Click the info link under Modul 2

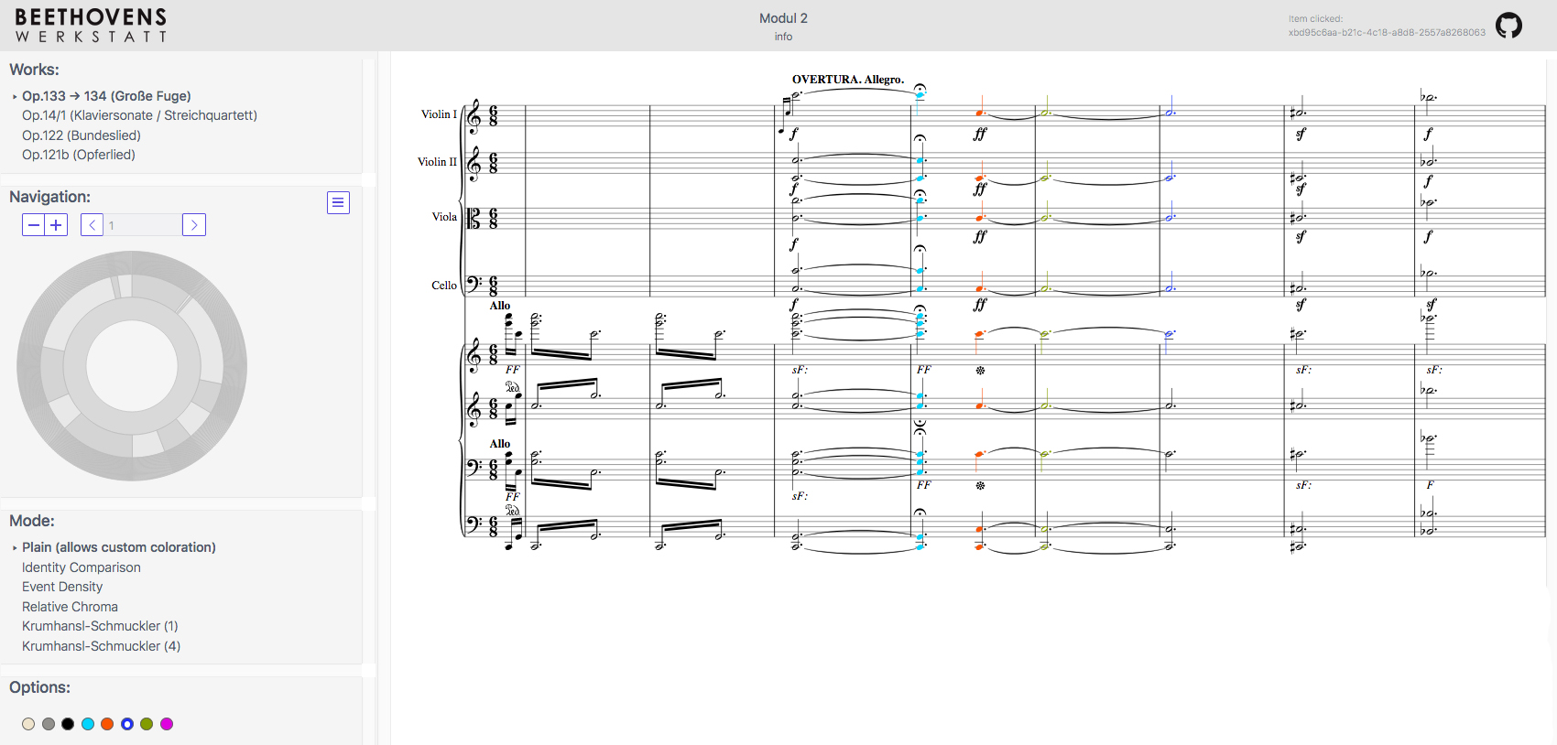[783, 37]
